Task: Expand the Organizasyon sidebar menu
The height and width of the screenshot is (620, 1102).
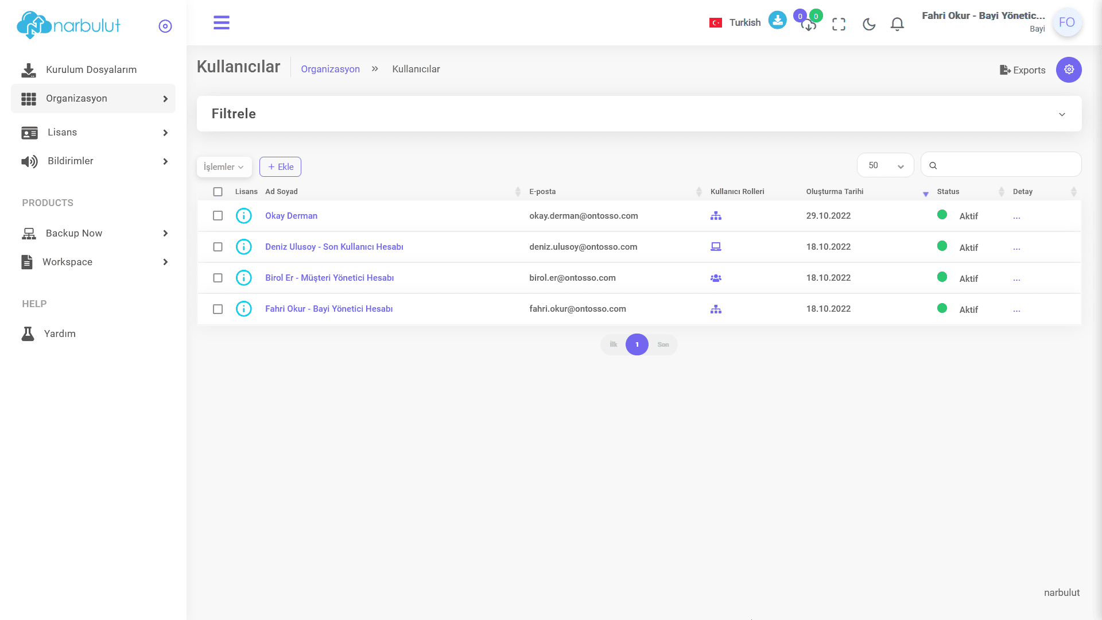Action: 93,99
